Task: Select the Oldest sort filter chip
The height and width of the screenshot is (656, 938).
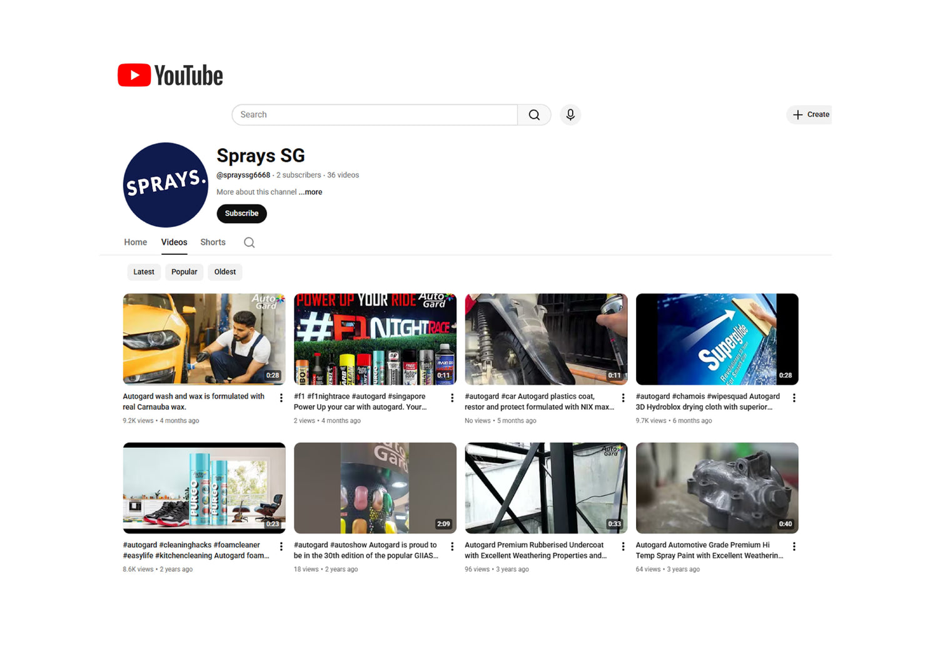Action: (224, 272)
